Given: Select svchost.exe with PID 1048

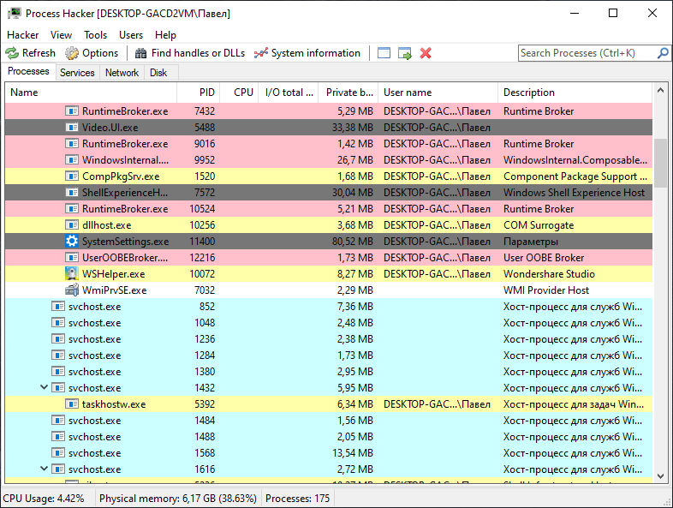Looking at the screenshot, I should pos(329,323).
